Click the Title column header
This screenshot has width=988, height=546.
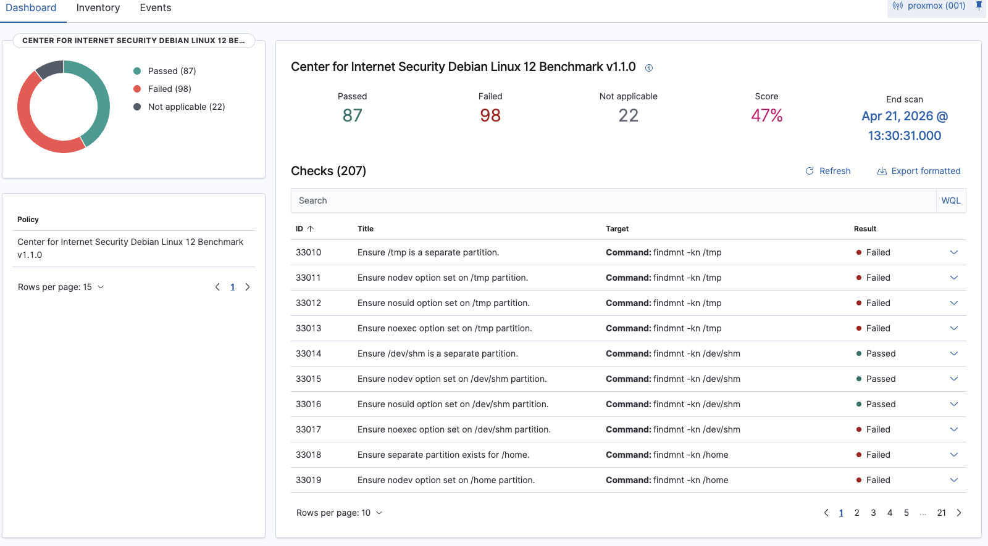click(366, 229)
